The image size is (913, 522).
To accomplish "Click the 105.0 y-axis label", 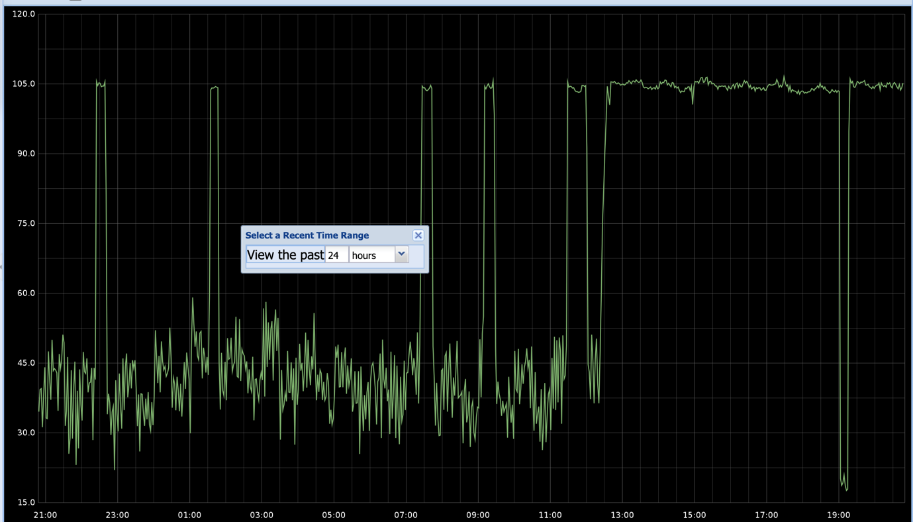I will (x=24, y=83).
